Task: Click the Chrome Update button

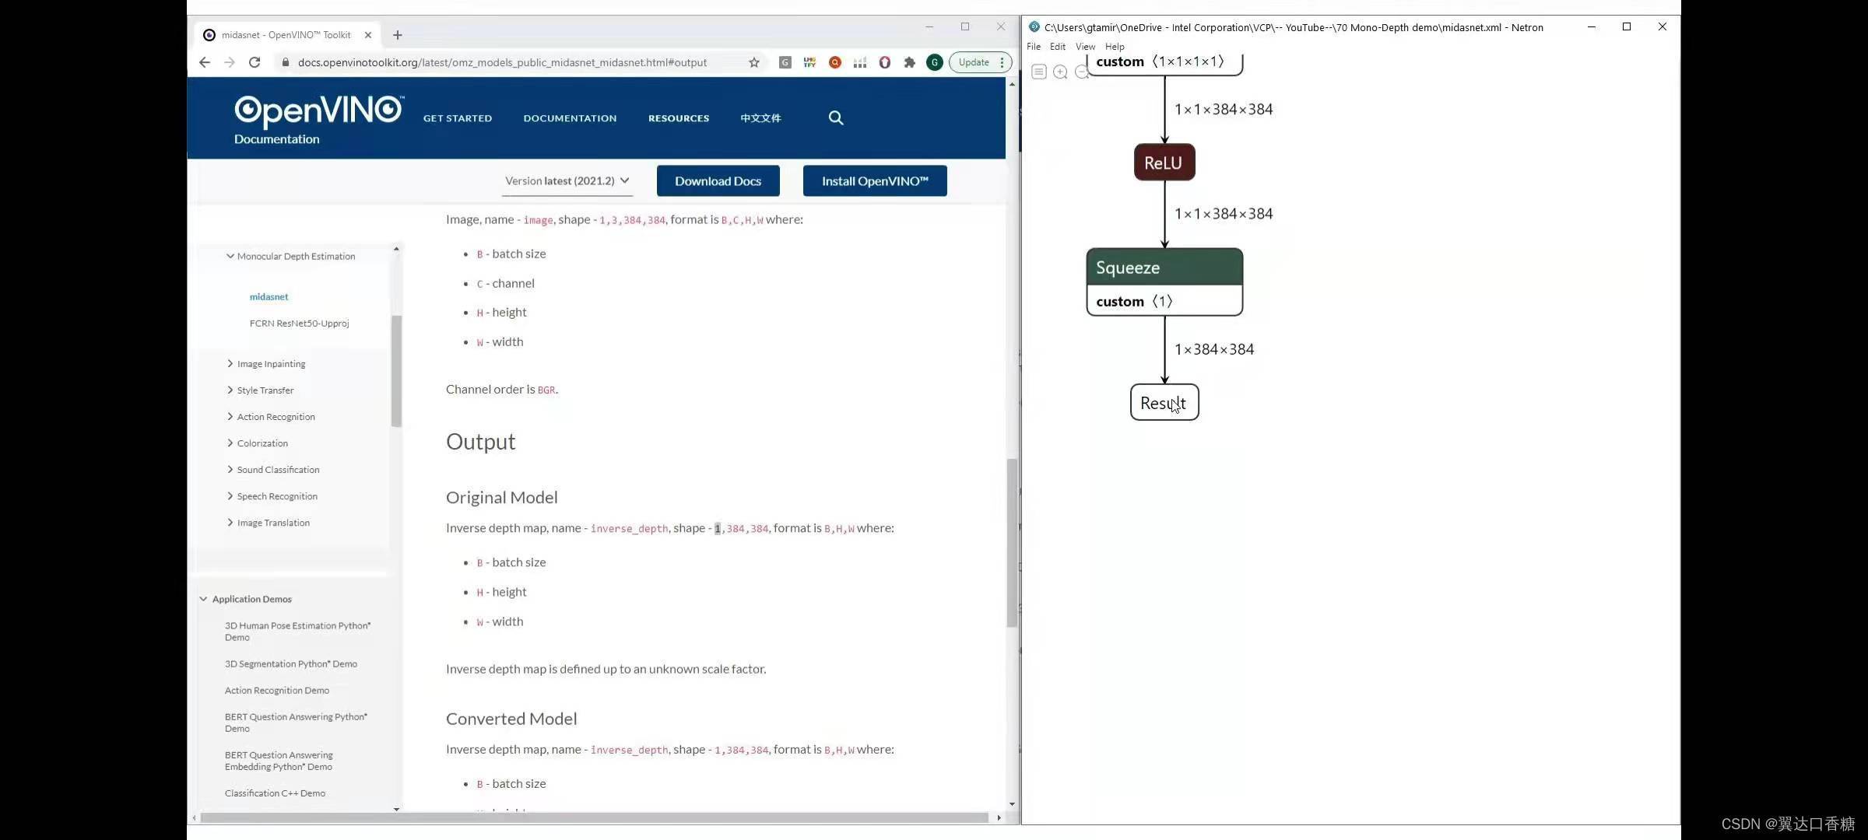Action: coord(973,62)
